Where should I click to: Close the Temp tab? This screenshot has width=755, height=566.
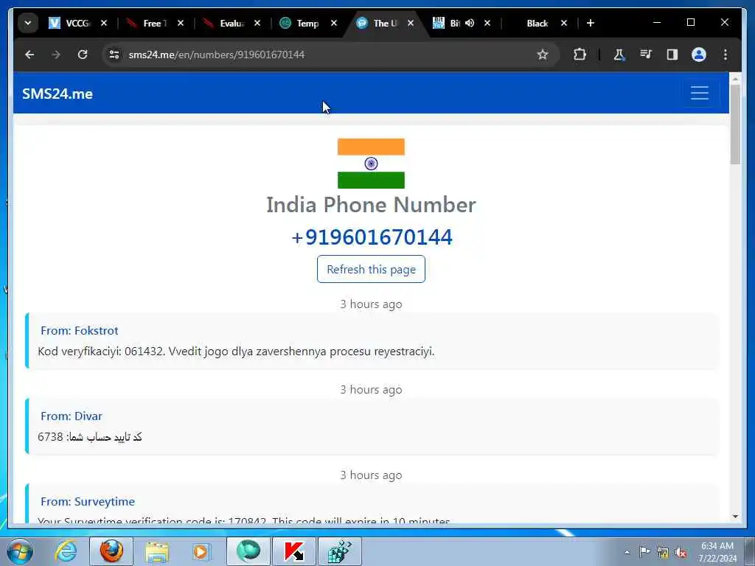coord(334,23)
